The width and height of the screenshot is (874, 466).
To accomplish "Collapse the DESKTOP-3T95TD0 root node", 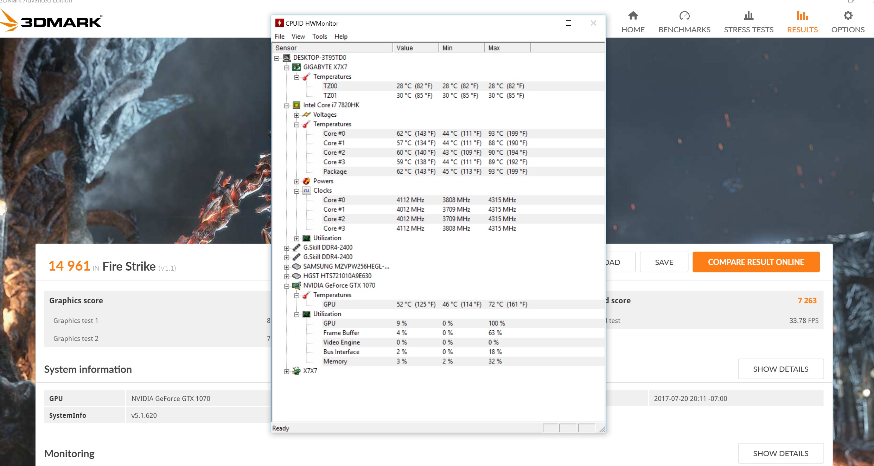I will [x=277, y=58].
